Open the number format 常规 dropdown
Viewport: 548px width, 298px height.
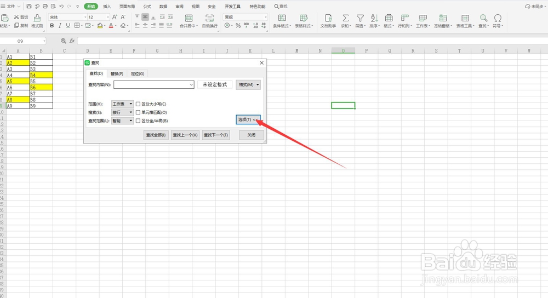point(266,17)
